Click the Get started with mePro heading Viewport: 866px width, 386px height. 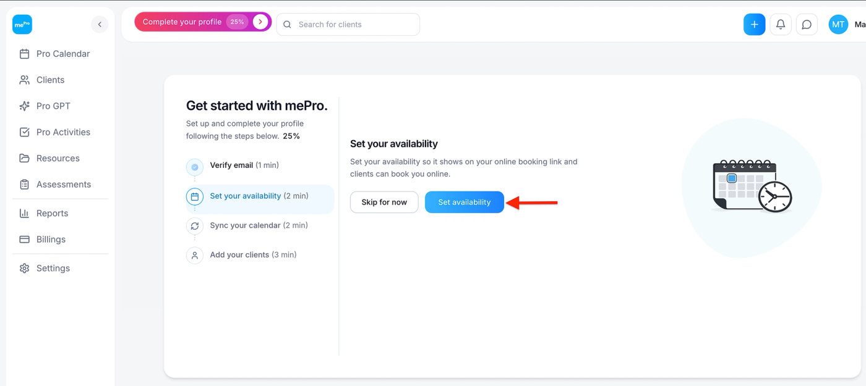257,106
